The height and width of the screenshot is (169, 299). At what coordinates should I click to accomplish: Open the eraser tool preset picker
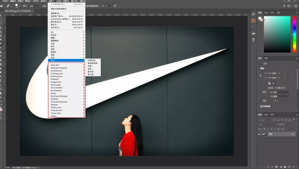pos(9,6)
